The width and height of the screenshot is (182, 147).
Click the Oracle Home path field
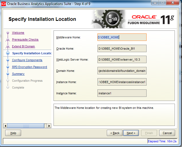coord(122,49)
